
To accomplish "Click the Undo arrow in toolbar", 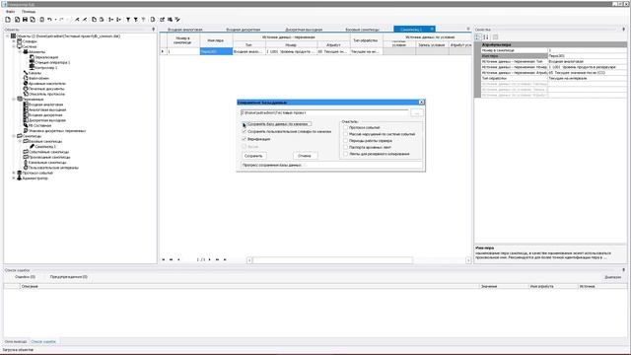I will point(49,20).
